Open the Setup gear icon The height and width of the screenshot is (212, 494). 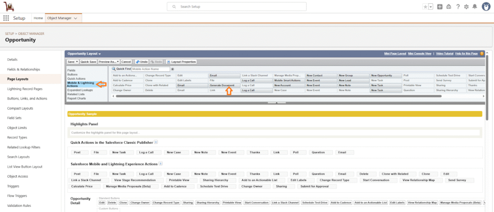pyautogui.click(x=466, y=7)
